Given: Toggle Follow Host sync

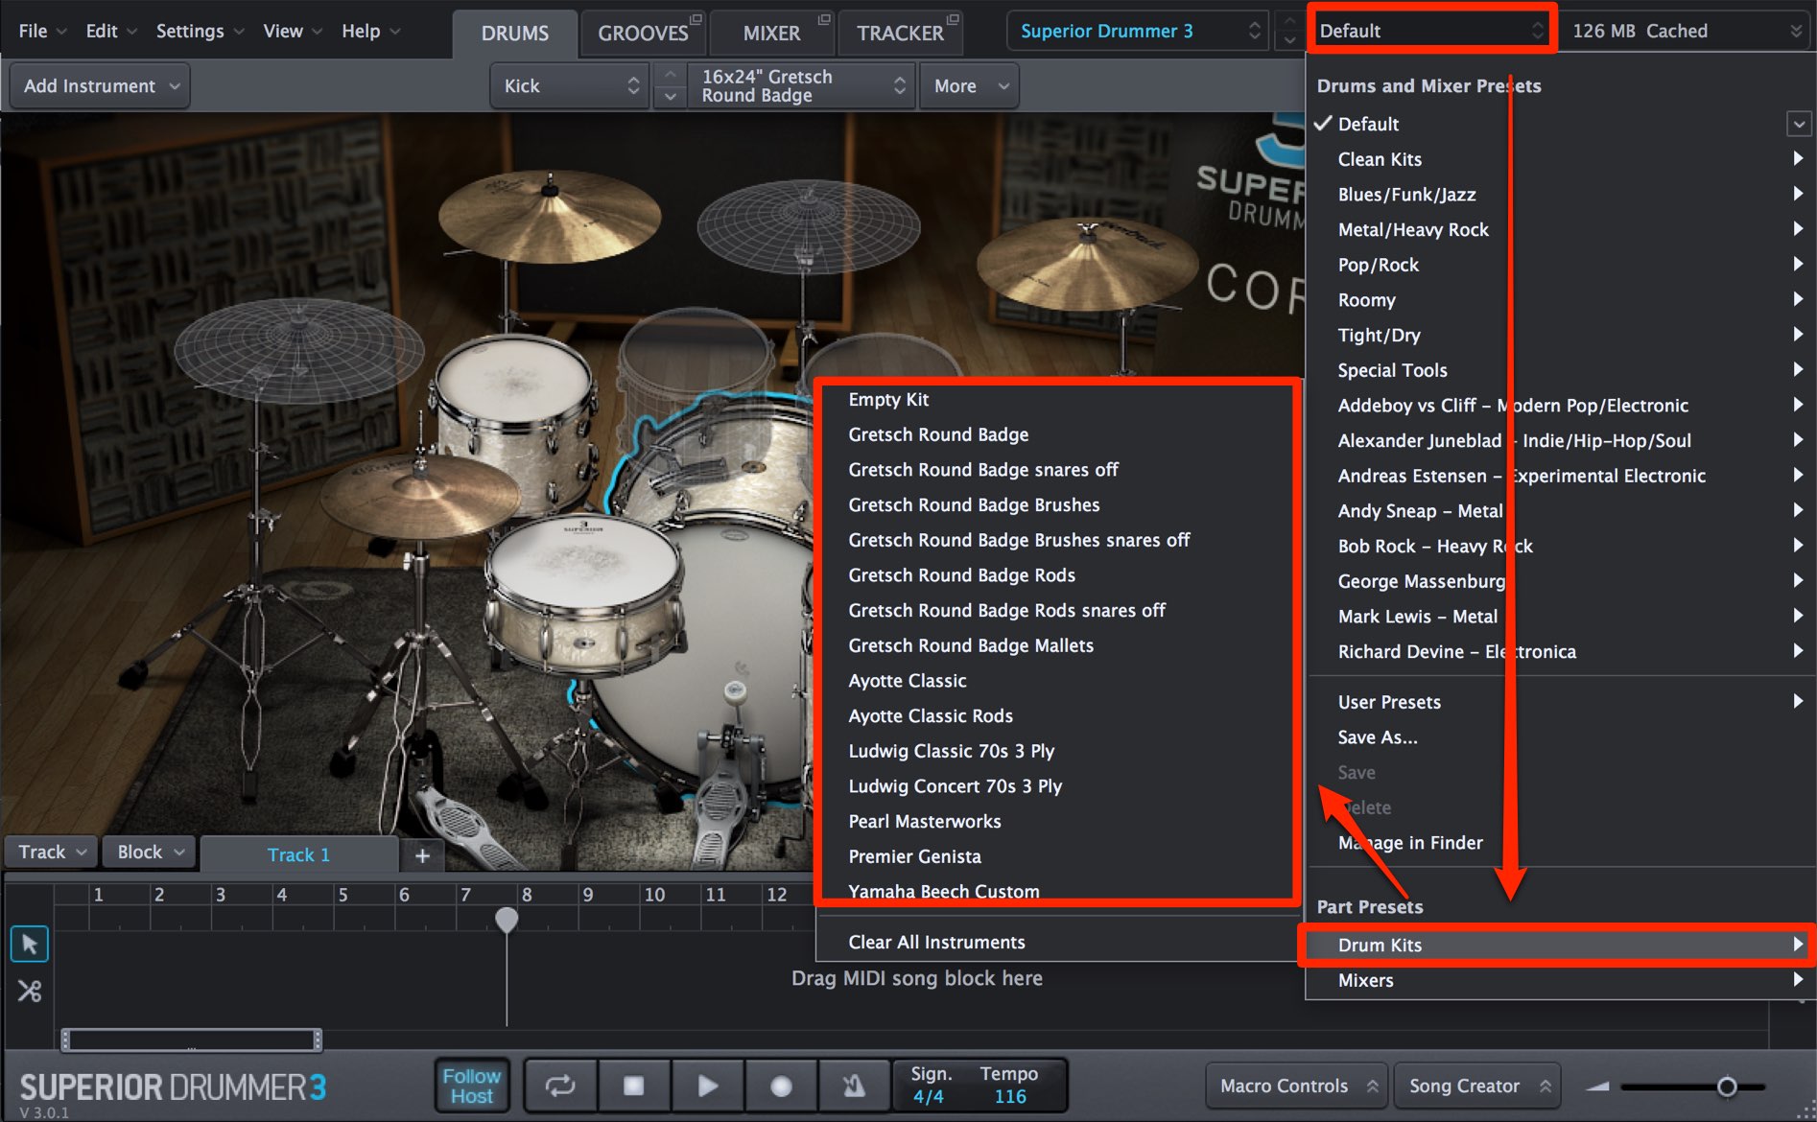Looking at the screenshot, I should click(x=471, y=1086).
